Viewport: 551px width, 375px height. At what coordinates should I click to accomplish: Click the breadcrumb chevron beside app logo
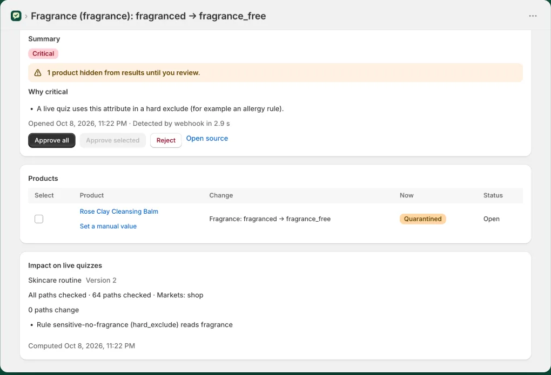(x=26, y=16)
